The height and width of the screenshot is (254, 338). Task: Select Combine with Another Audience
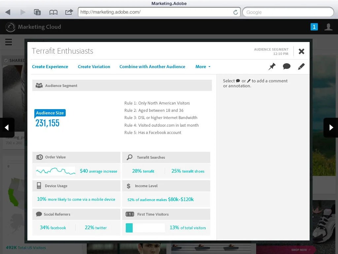coord(152,66)
